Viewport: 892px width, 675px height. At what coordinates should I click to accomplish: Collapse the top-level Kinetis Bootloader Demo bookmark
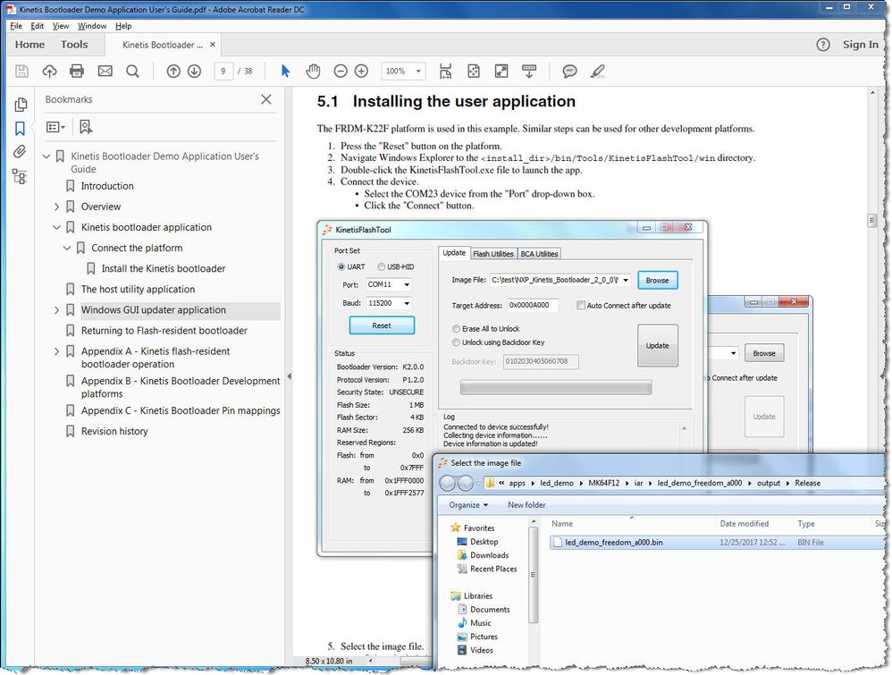pyautogui.click(x=46, y=156)
